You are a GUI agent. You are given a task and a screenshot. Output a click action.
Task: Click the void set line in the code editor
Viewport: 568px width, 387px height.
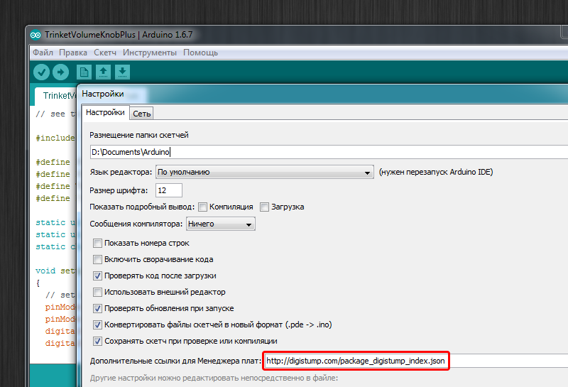[55, 271]
